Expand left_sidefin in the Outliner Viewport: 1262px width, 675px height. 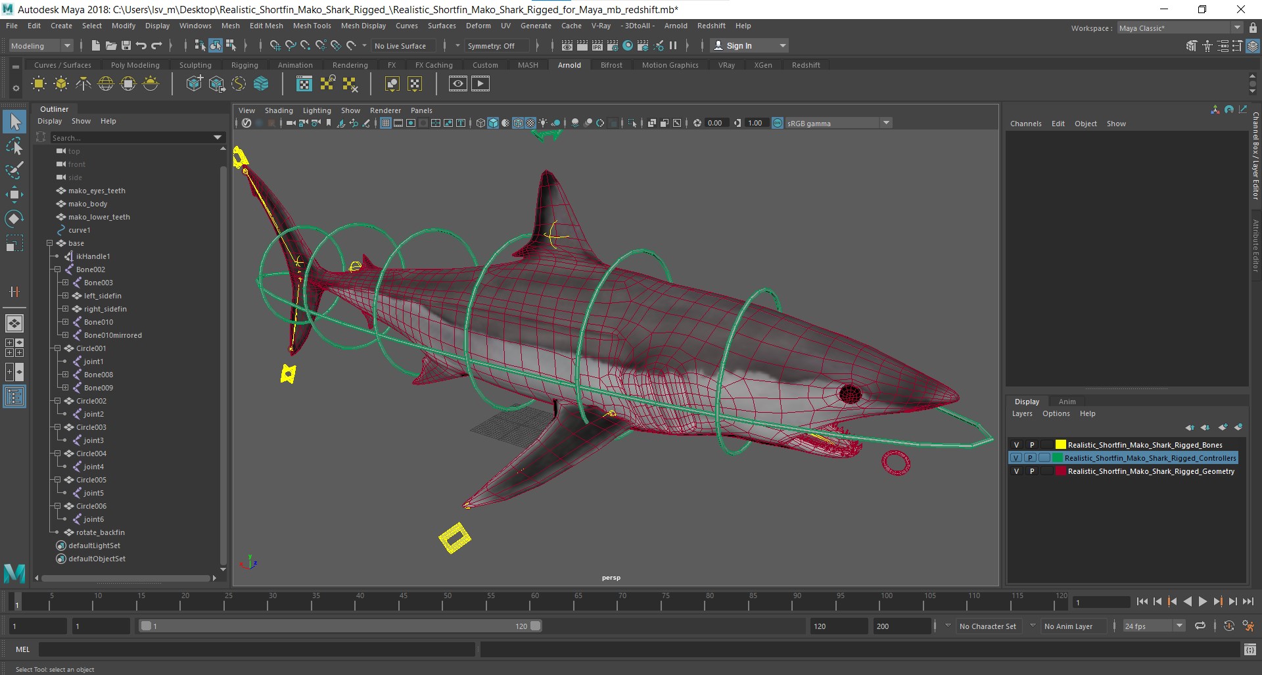coord(65,296)
